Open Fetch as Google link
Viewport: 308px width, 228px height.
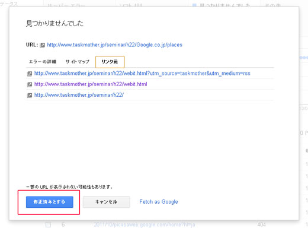tap(159, 202)
